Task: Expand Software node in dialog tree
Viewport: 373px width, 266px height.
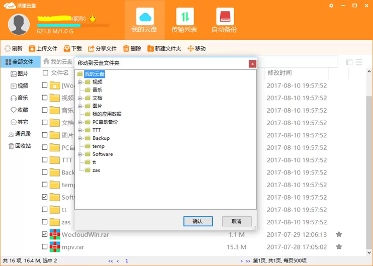Action: [x=80, y=154]
